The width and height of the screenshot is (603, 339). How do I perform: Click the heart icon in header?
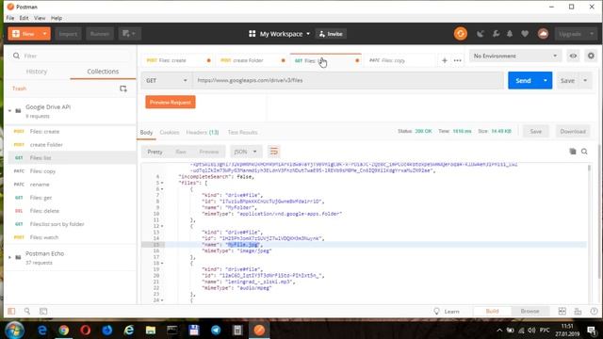coord(525,34)
